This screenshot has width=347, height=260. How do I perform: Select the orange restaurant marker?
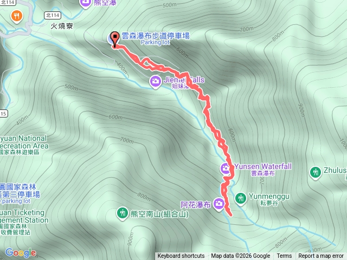[17, 16]
